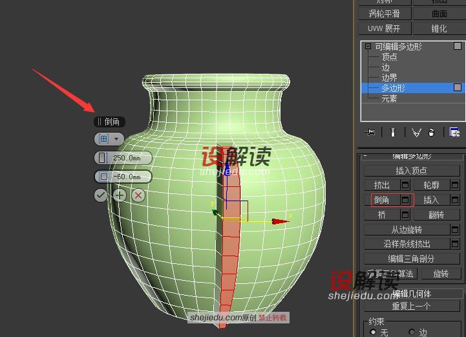This screenshot has height=337, width=466.
Task: Click the 倒角 caddy title label
Action: [x=109, y=122]
